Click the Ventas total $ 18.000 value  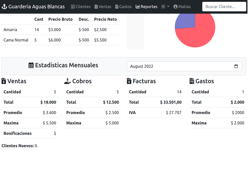48,102
